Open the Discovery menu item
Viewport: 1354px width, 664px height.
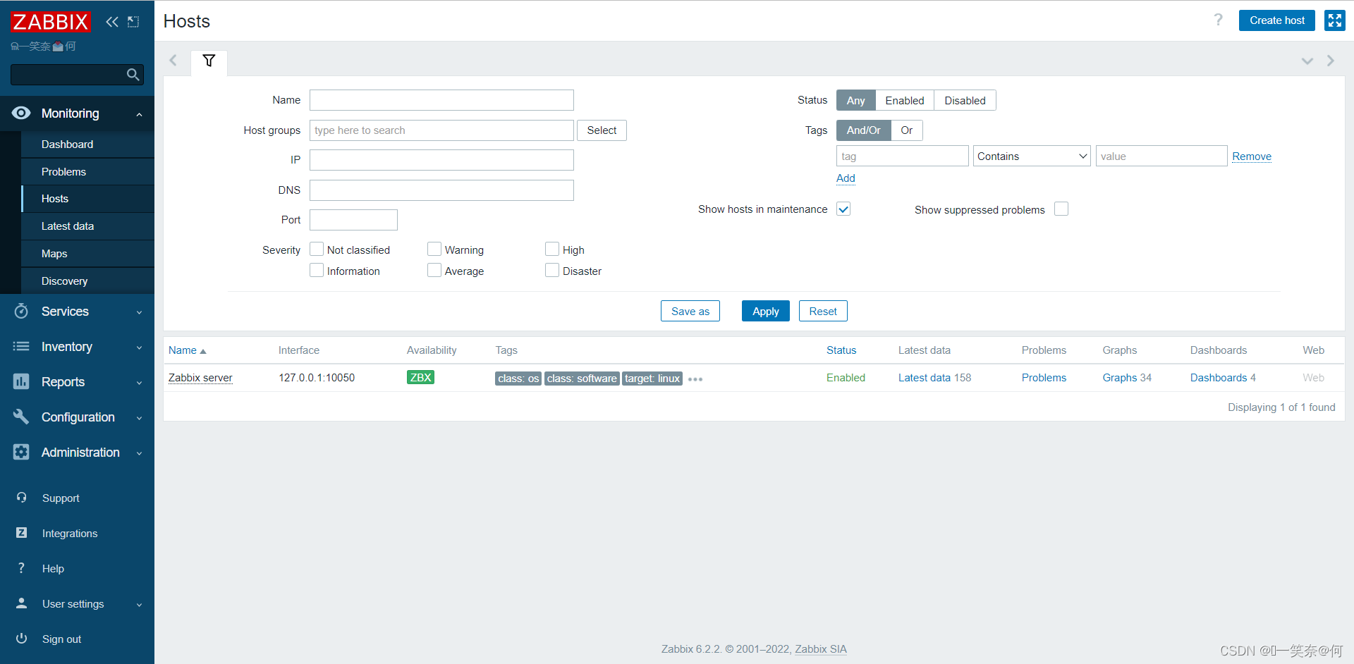tap(88, 281)
